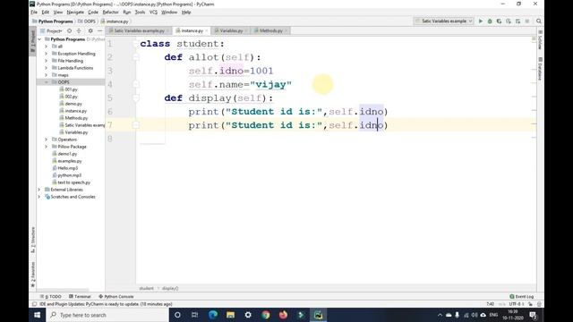Open the File menu
This screenshot has height=322, width=573.
[x=34, y=12]
